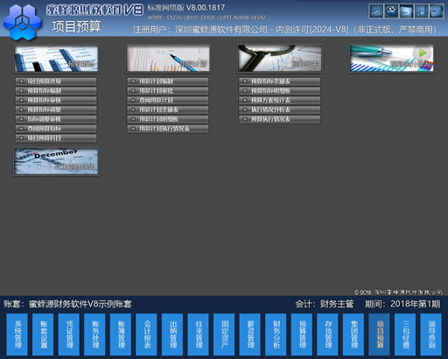448x359 pixels.
Task: Click the 会计: 财务主管 status text
Action: pos(325,304)
